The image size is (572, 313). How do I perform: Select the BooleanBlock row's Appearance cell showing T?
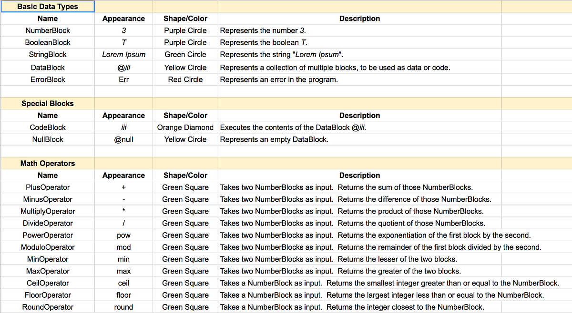click(123, 42)
